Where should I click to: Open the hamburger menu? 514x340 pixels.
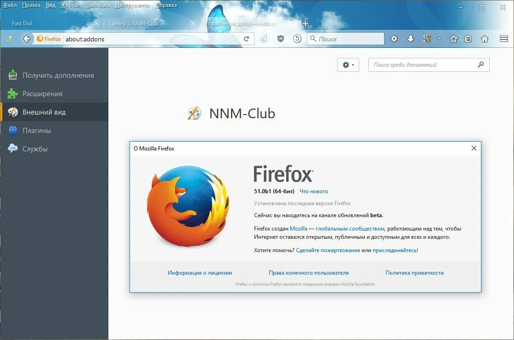504,39
